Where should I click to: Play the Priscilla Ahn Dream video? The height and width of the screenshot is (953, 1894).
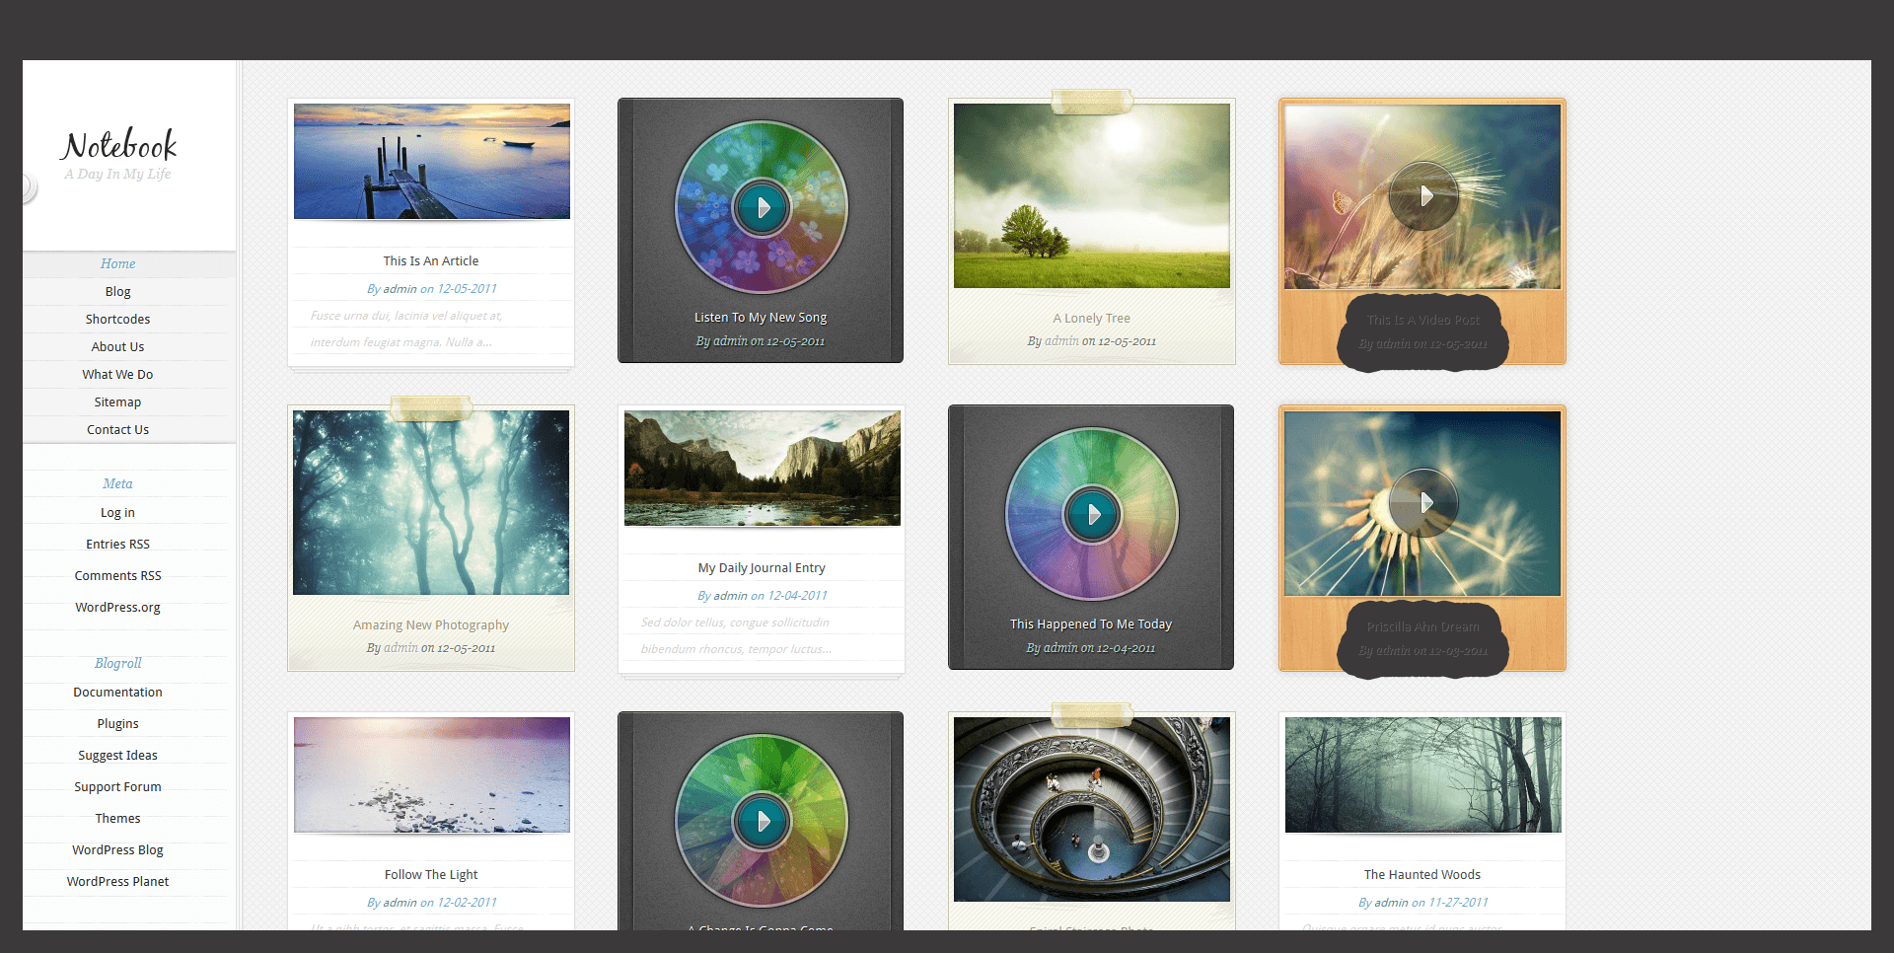[1423, 503]
